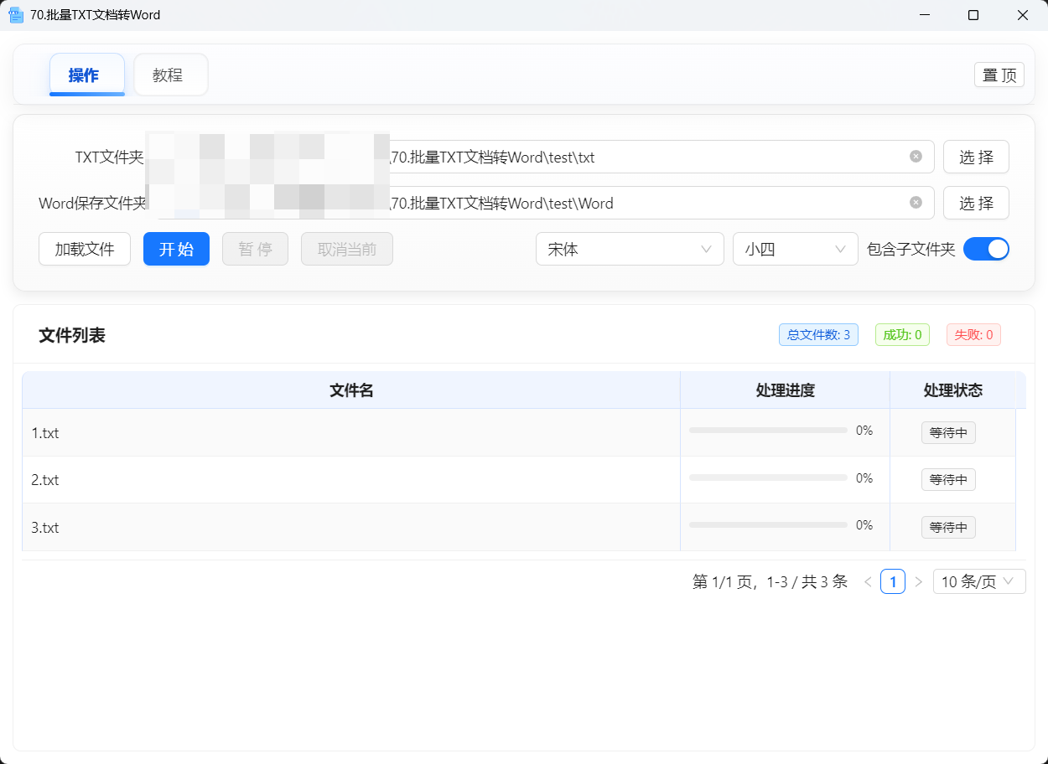
Task: Click the app icon in title bar
Action: click(x=16, y=15)
